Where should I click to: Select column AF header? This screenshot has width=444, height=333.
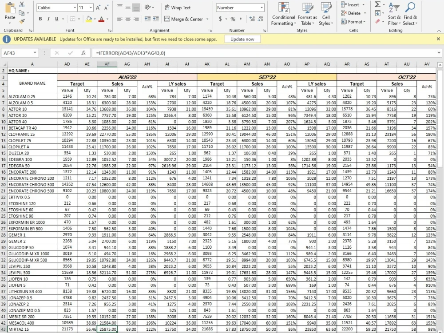(x=107, y=64)
